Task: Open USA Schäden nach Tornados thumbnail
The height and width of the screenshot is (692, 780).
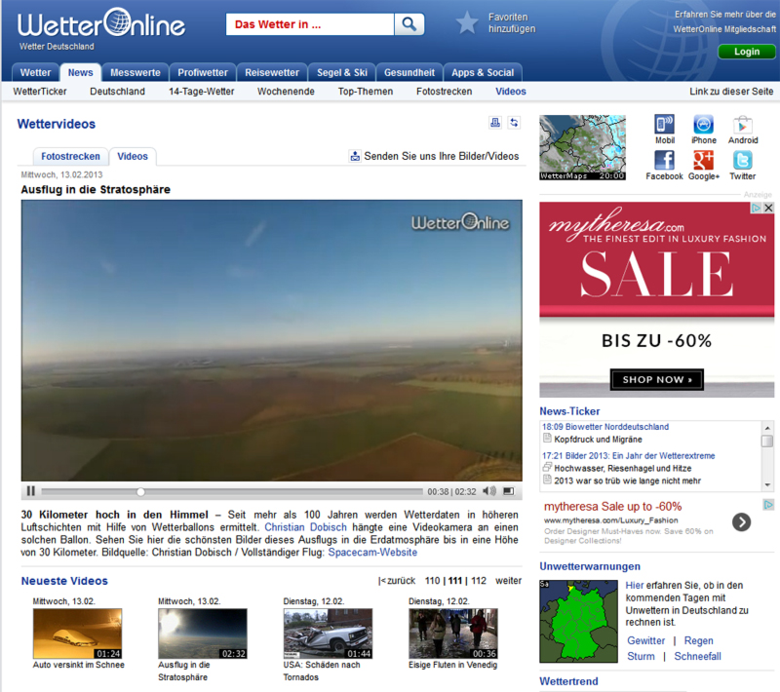Action: [x=328, y=634]
